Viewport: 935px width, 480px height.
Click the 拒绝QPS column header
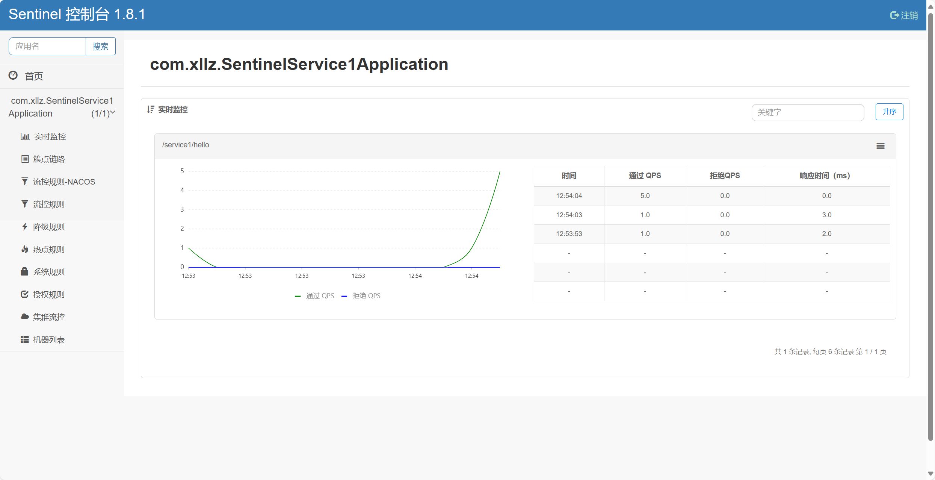point(725,176)
